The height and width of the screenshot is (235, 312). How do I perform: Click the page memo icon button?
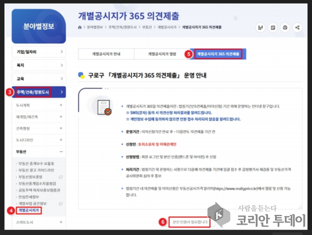coord(273,28)
